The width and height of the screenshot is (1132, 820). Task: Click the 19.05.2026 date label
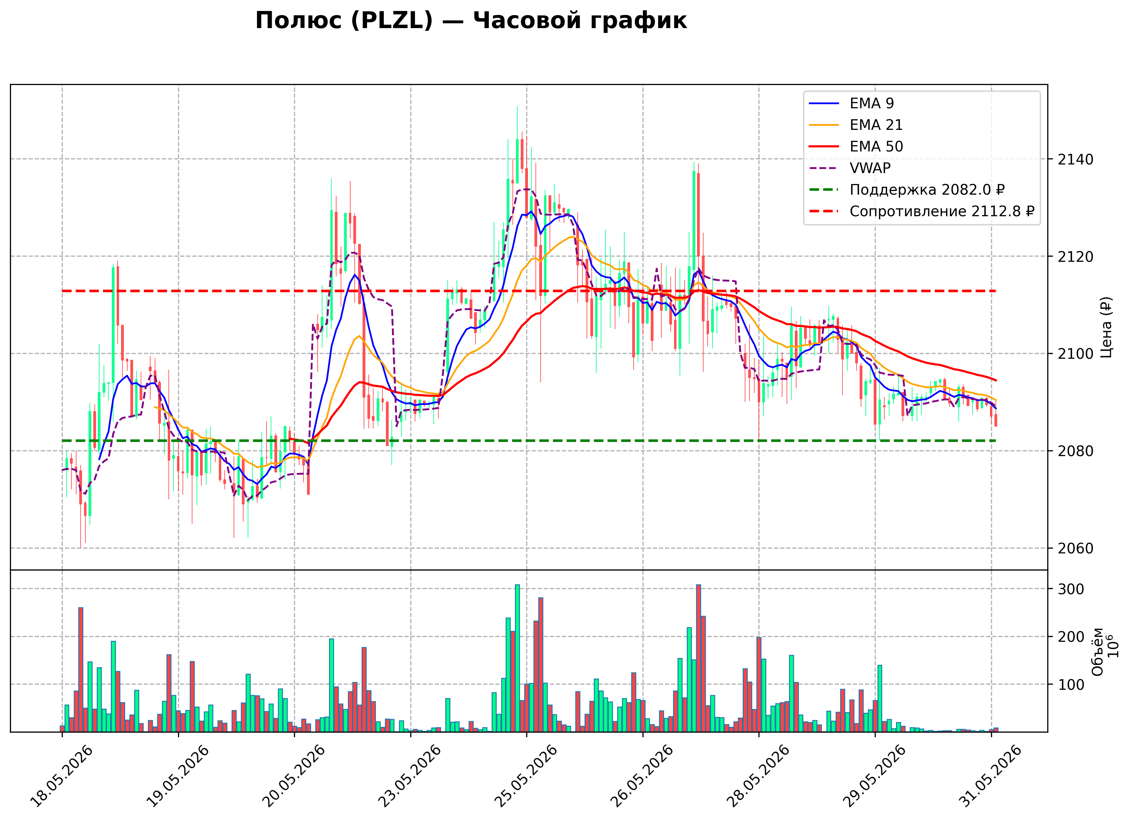tap(178, 776)
